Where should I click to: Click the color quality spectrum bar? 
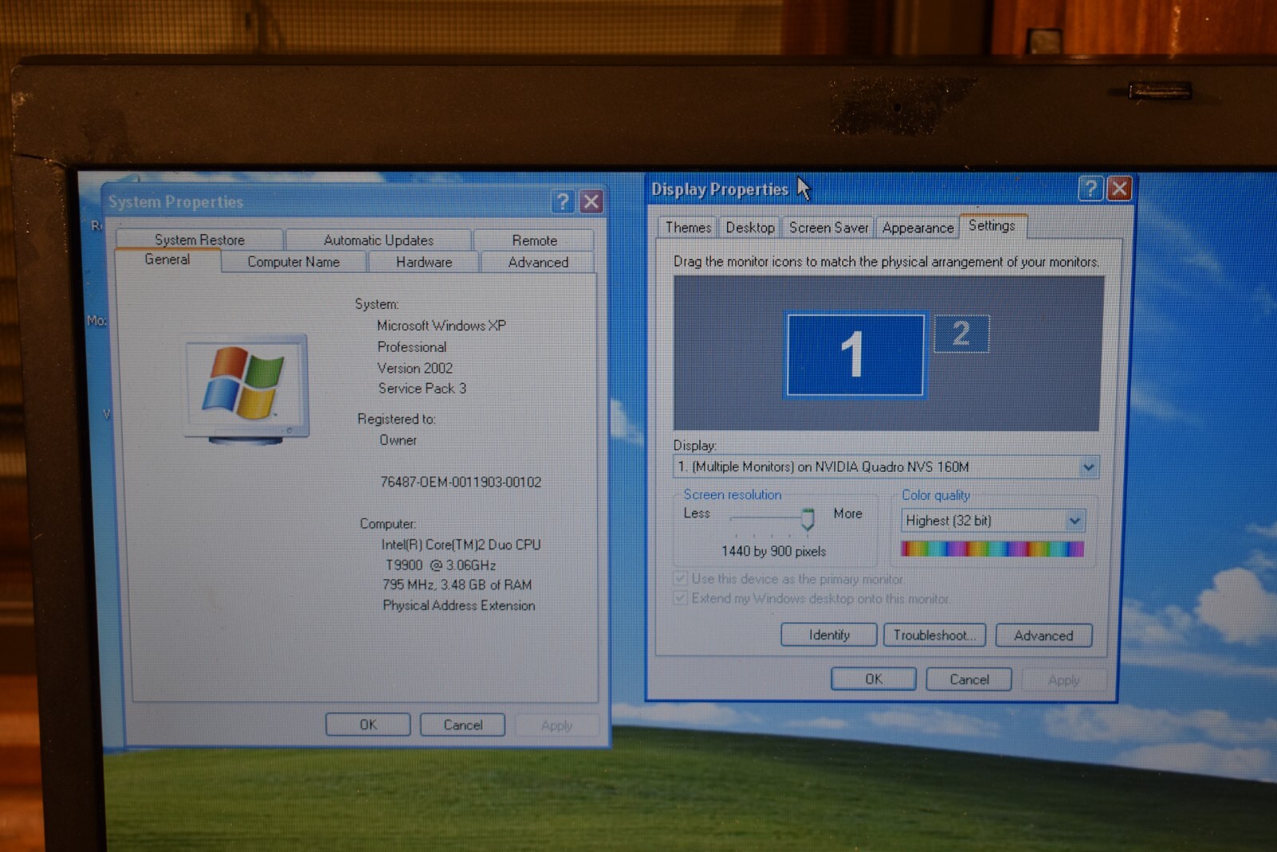992,549
